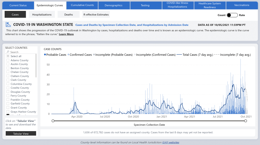Select the R-effective Estimates button
Viewport: 260px width, 145px height.
[96, 15]
